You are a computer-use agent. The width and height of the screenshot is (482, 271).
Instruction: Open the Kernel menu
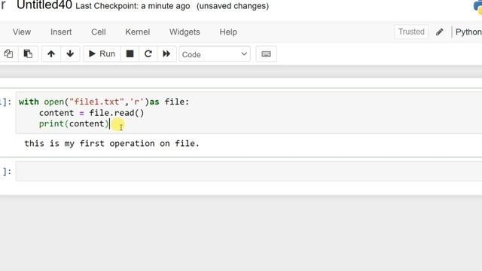[137, 32]
